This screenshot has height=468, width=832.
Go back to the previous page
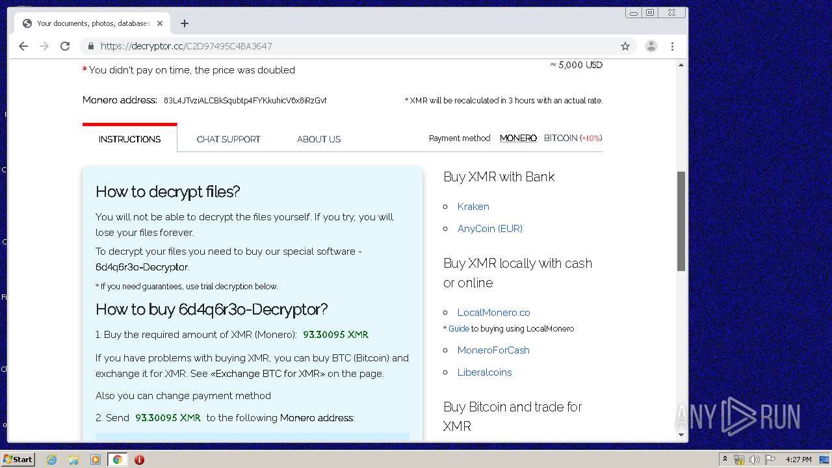[x=23, y=46]
